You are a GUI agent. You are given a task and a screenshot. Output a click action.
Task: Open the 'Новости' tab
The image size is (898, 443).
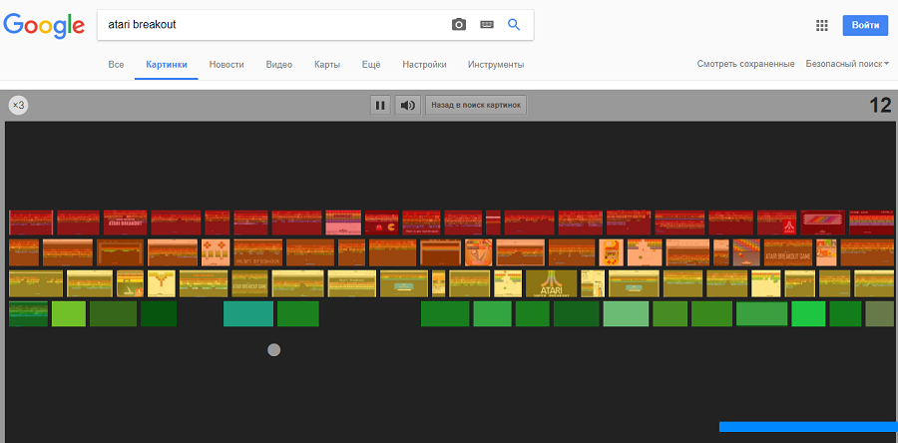pos(226,65)
